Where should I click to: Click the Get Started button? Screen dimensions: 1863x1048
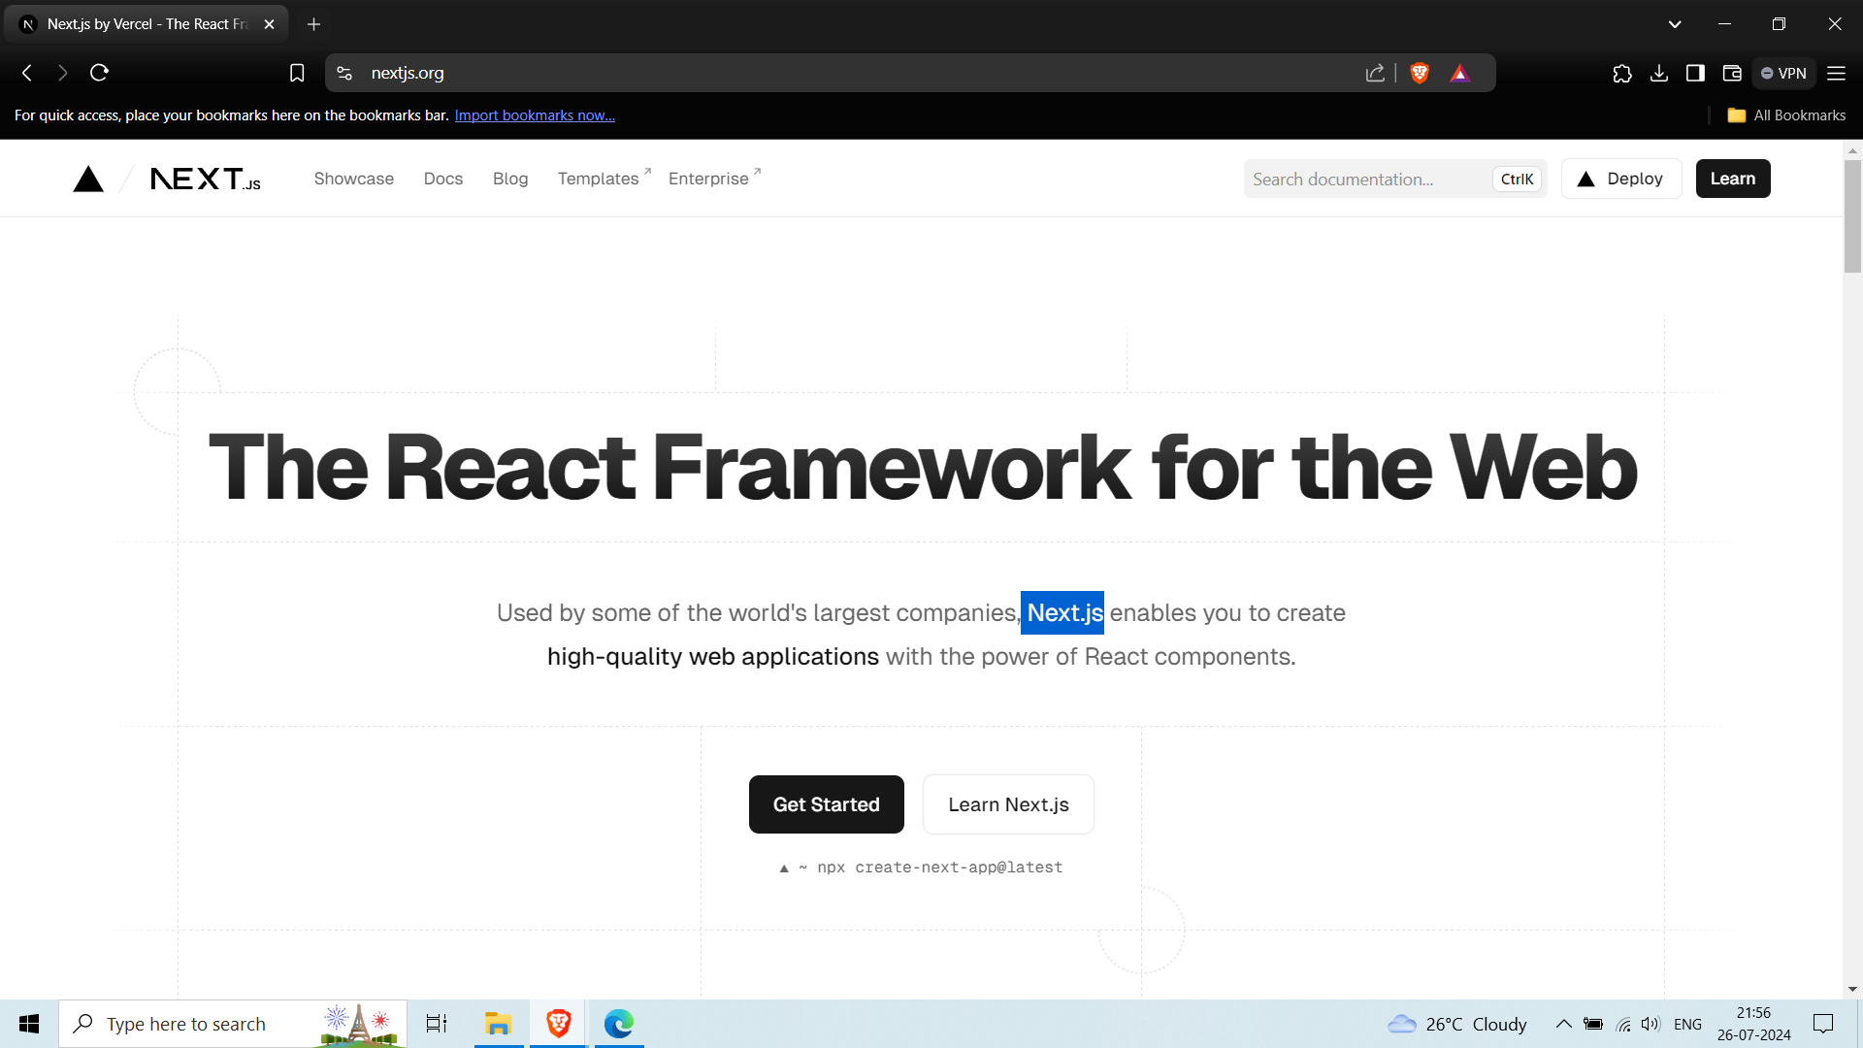pyautogui.click(x=827, y=804)
